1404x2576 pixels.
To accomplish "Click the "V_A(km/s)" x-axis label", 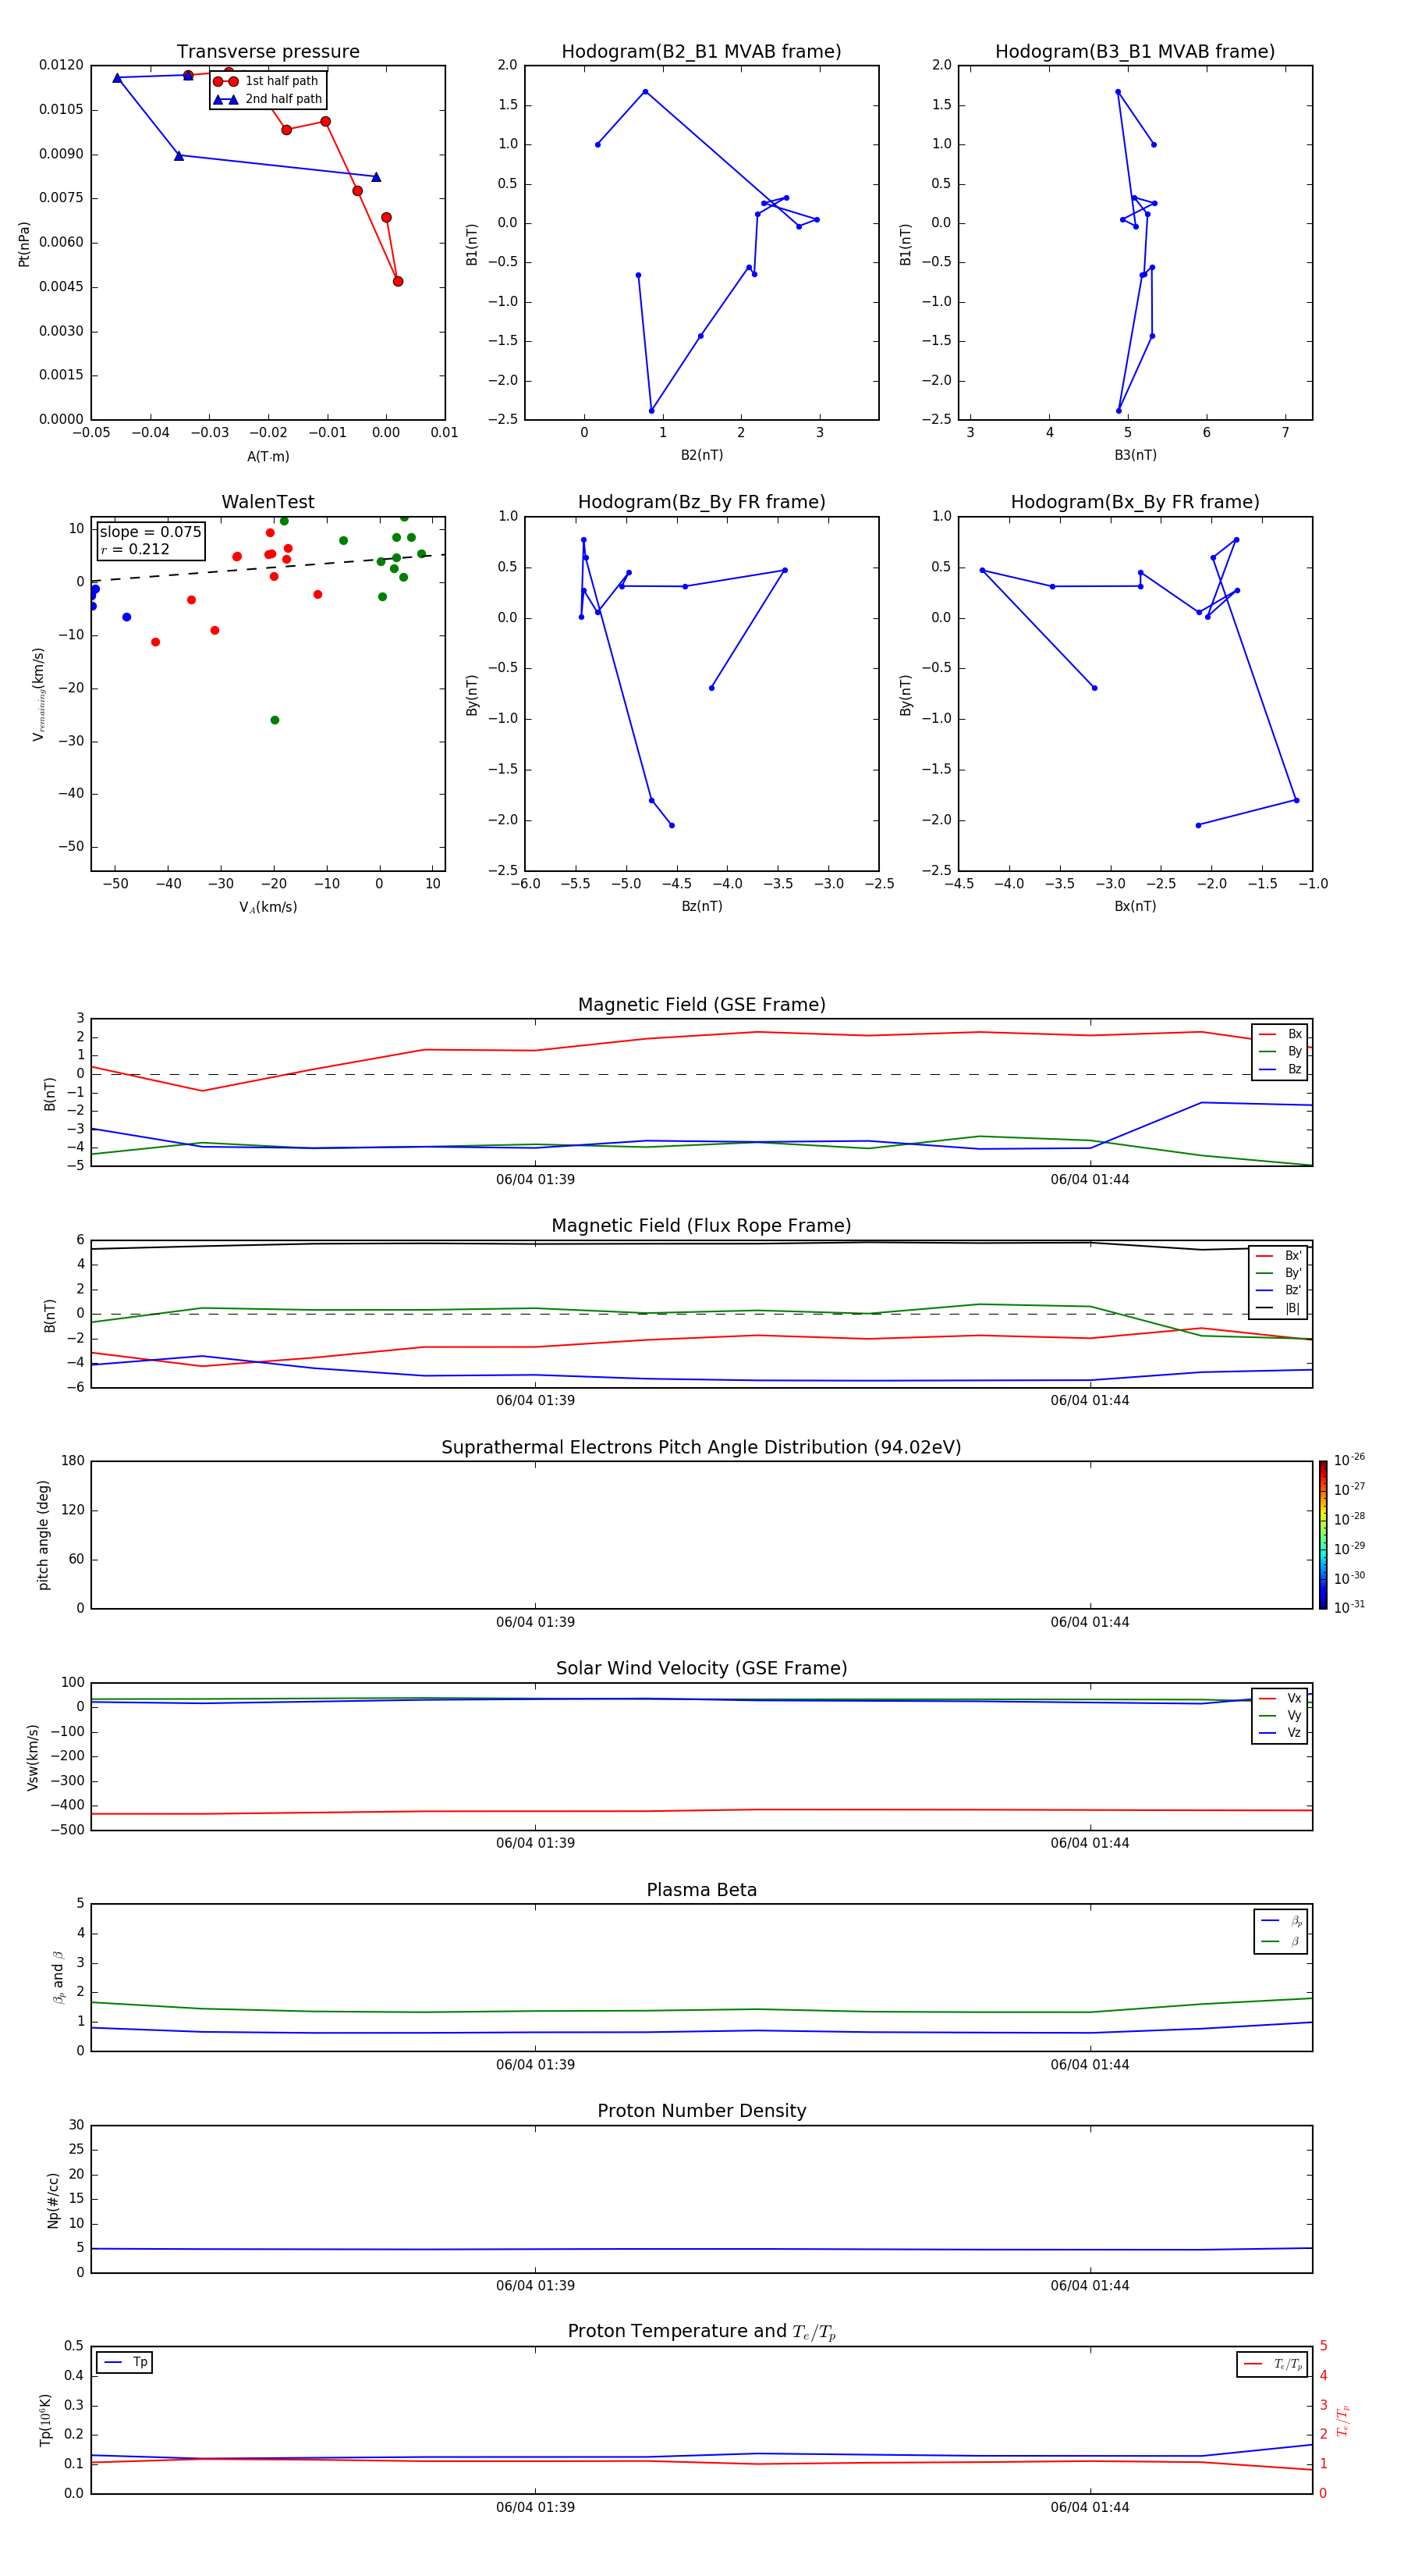I will coord(268,907).
